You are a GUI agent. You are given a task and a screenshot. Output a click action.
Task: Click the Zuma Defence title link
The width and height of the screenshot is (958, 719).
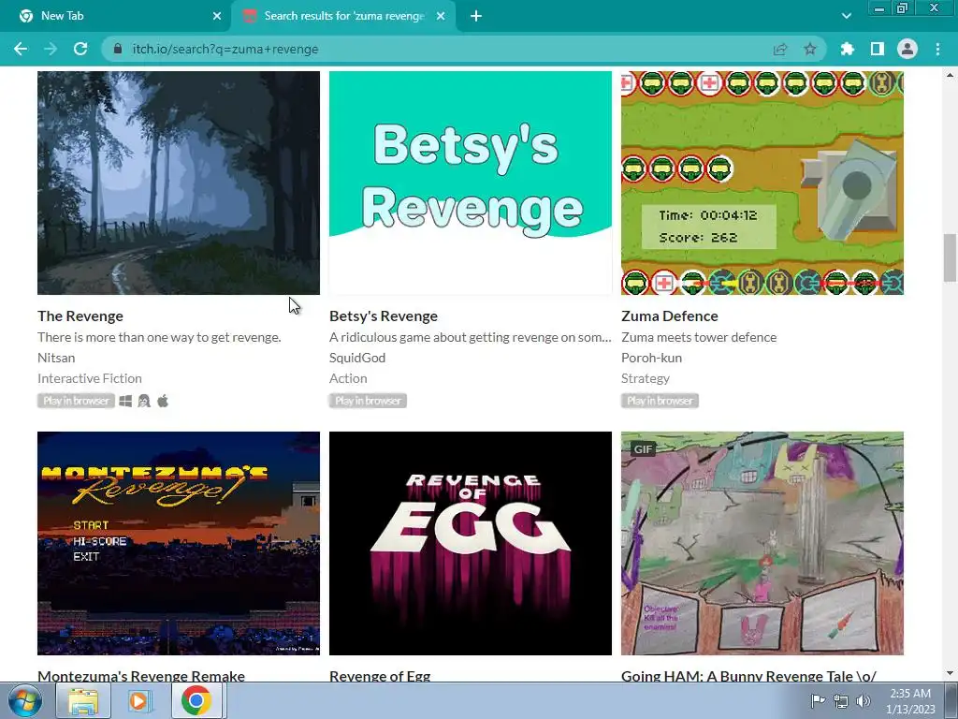pyautogui.click(x=670, y=316)
